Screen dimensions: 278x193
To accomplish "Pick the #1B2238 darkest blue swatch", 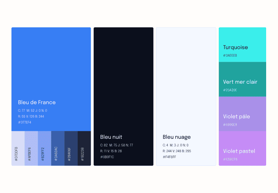I will 84,148.
